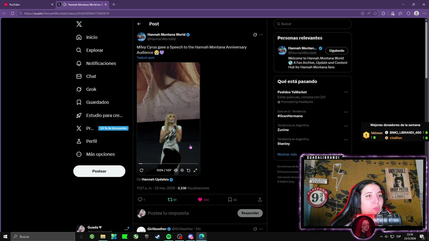The height and width of the screenshot is (241, 429).
Task: Open browser essentials shield icon
Action: [x=408, y=13]
